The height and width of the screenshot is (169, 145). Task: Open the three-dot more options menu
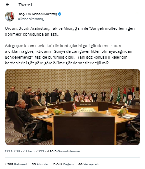(x=138, y=14)
